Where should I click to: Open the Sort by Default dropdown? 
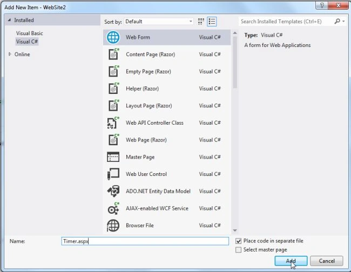(x=158, y=22)
